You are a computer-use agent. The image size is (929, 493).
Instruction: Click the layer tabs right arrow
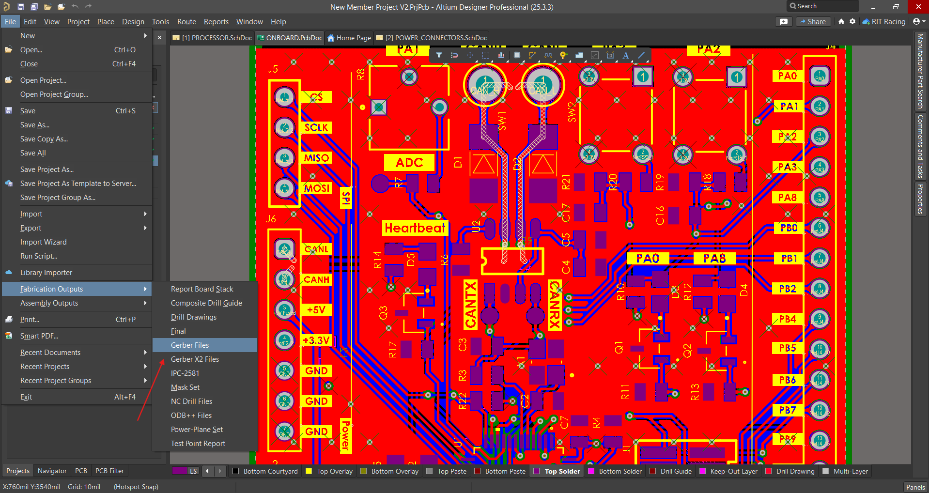click(x=220, y=471)
